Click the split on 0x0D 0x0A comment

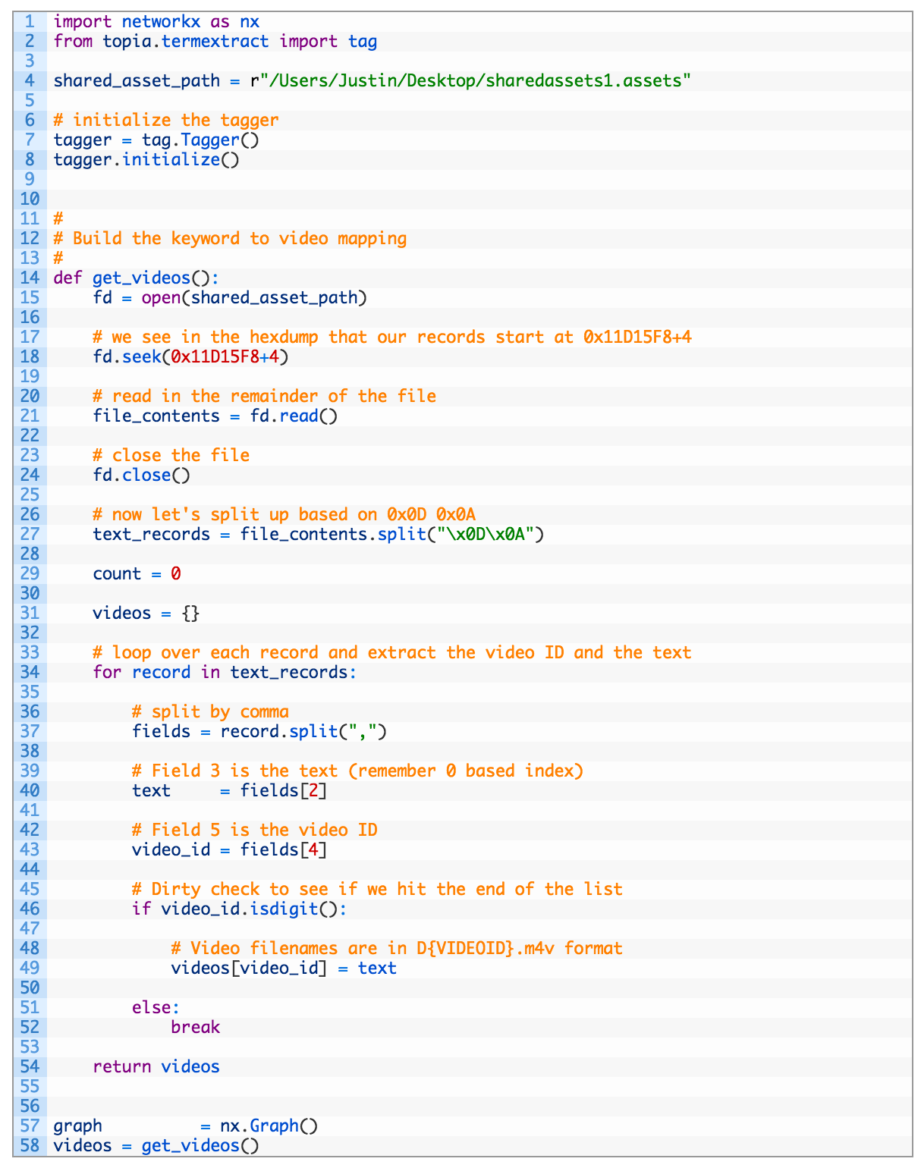coord(284,514)
